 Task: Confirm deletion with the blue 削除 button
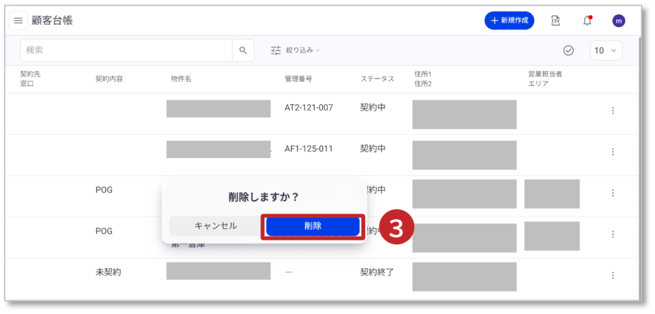[x=313, y=226]
